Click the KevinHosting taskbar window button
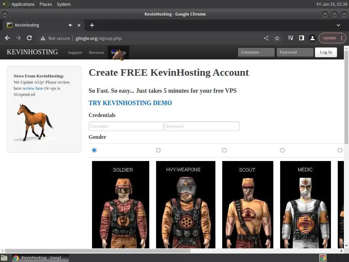The image size is (349, 262). 40,258
